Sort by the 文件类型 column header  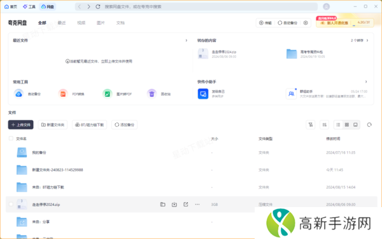coord(265,138)
